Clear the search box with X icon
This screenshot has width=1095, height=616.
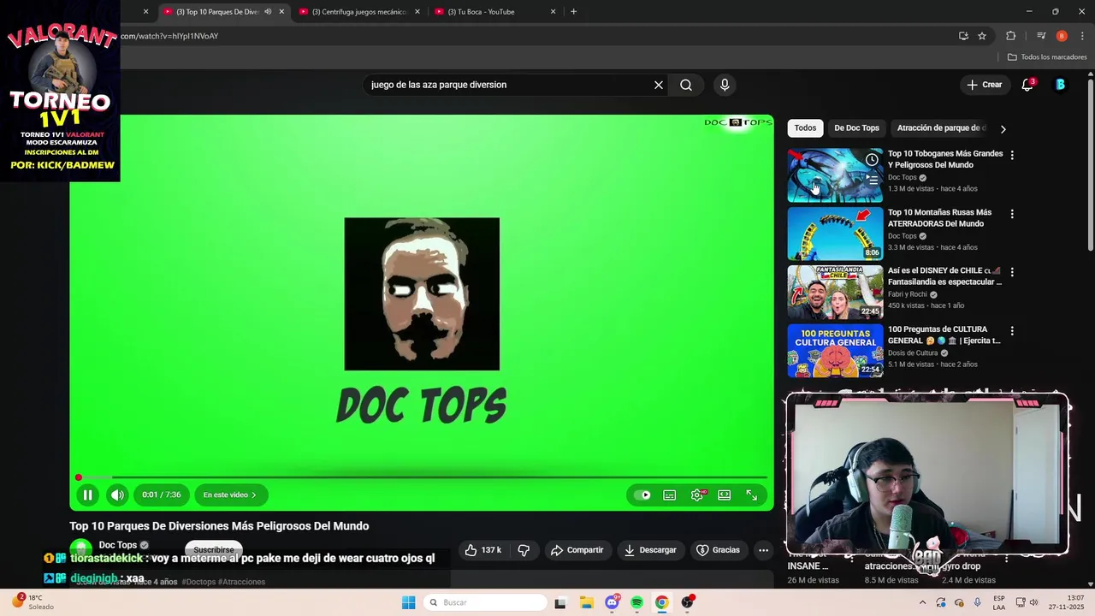click(x=659, y=85)
